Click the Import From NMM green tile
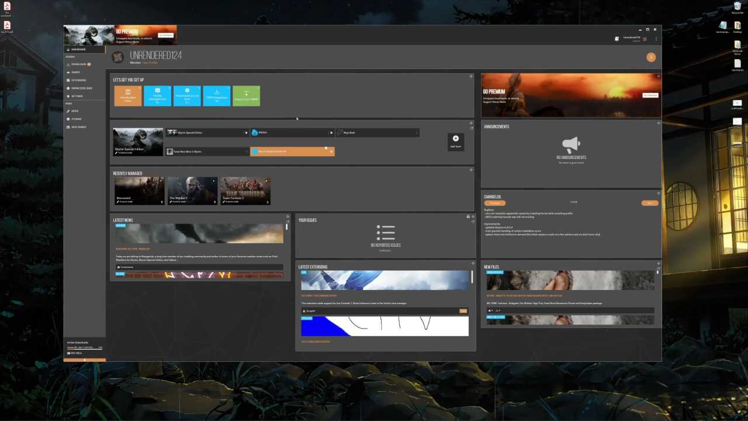748x421 pixels. click(246, 96)
